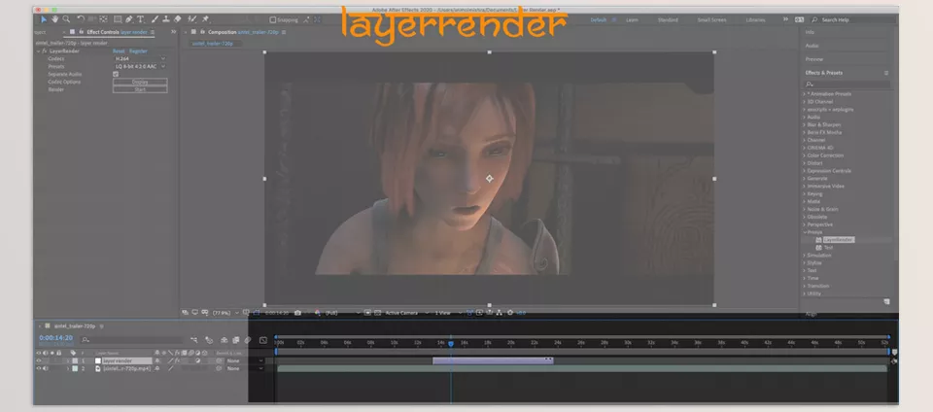Image resolution: width=933 pixels, height=412 pixels.
Task: Select the Pen tool
Action: tap(129, 19)
